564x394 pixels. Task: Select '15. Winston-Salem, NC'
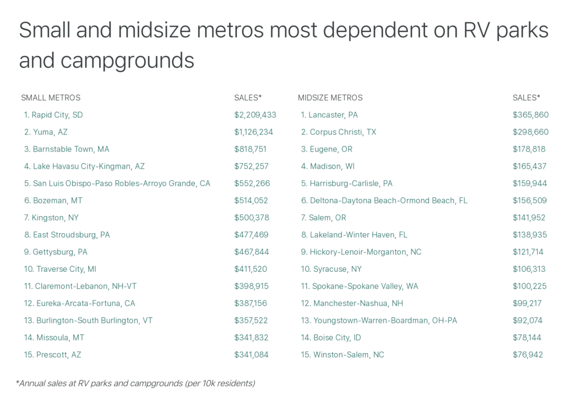pyautogui.click(x=343, y=355)
